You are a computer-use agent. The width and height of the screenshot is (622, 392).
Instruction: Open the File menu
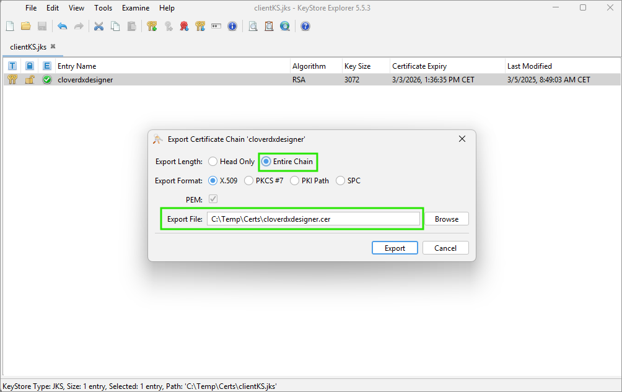tap(30, 7)
